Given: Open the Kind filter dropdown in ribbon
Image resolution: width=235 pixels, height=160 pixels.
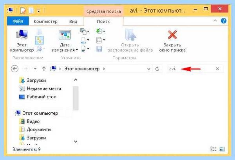Looking at the screenshot, I should coord(85,31).
